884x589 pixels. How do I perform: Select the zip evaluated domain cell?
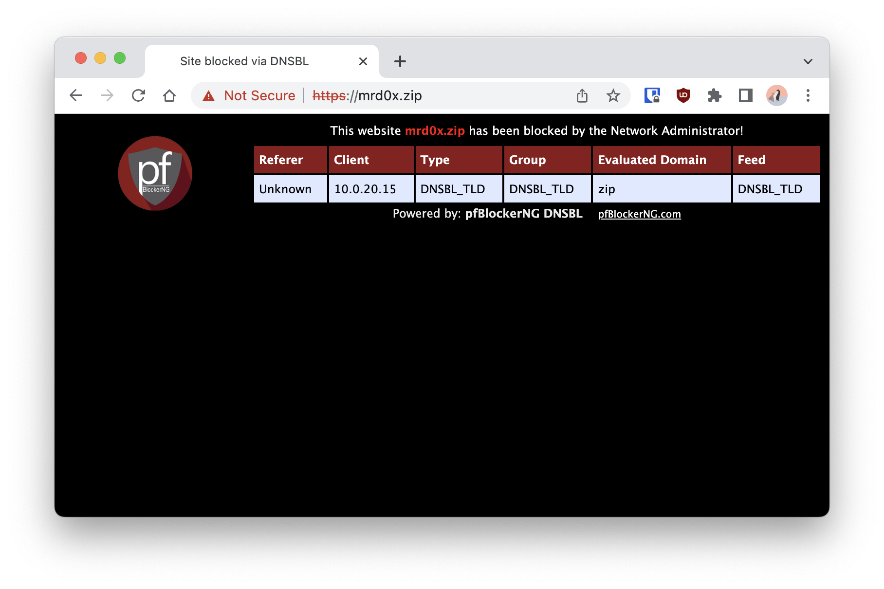[x=662, y=189]
